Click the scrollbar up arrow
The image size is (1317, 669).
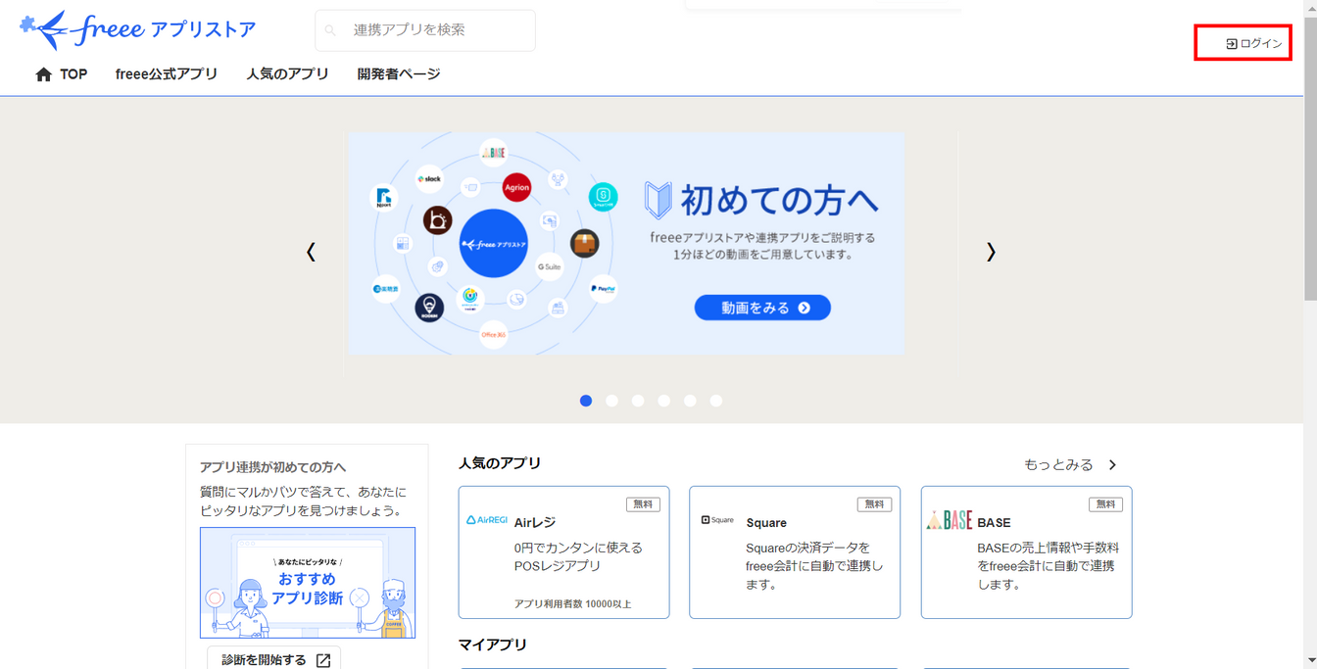point(1310,7)
